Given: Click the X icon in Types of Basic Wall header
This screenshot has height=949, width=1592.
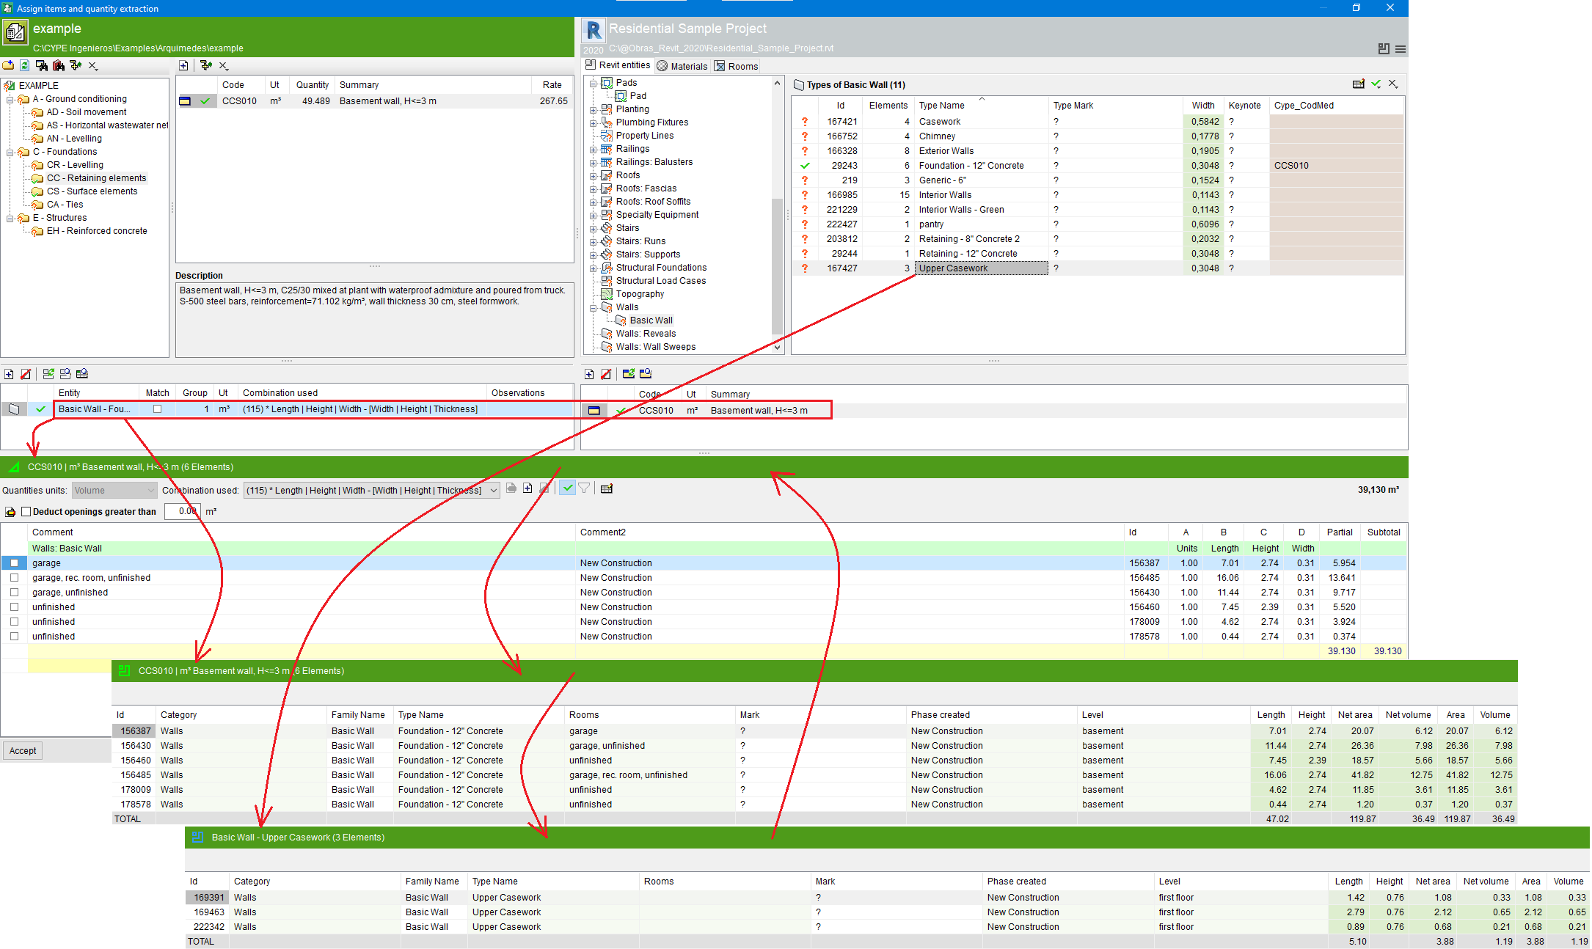Looking at the screenshot, I should tap(1393, 84).
